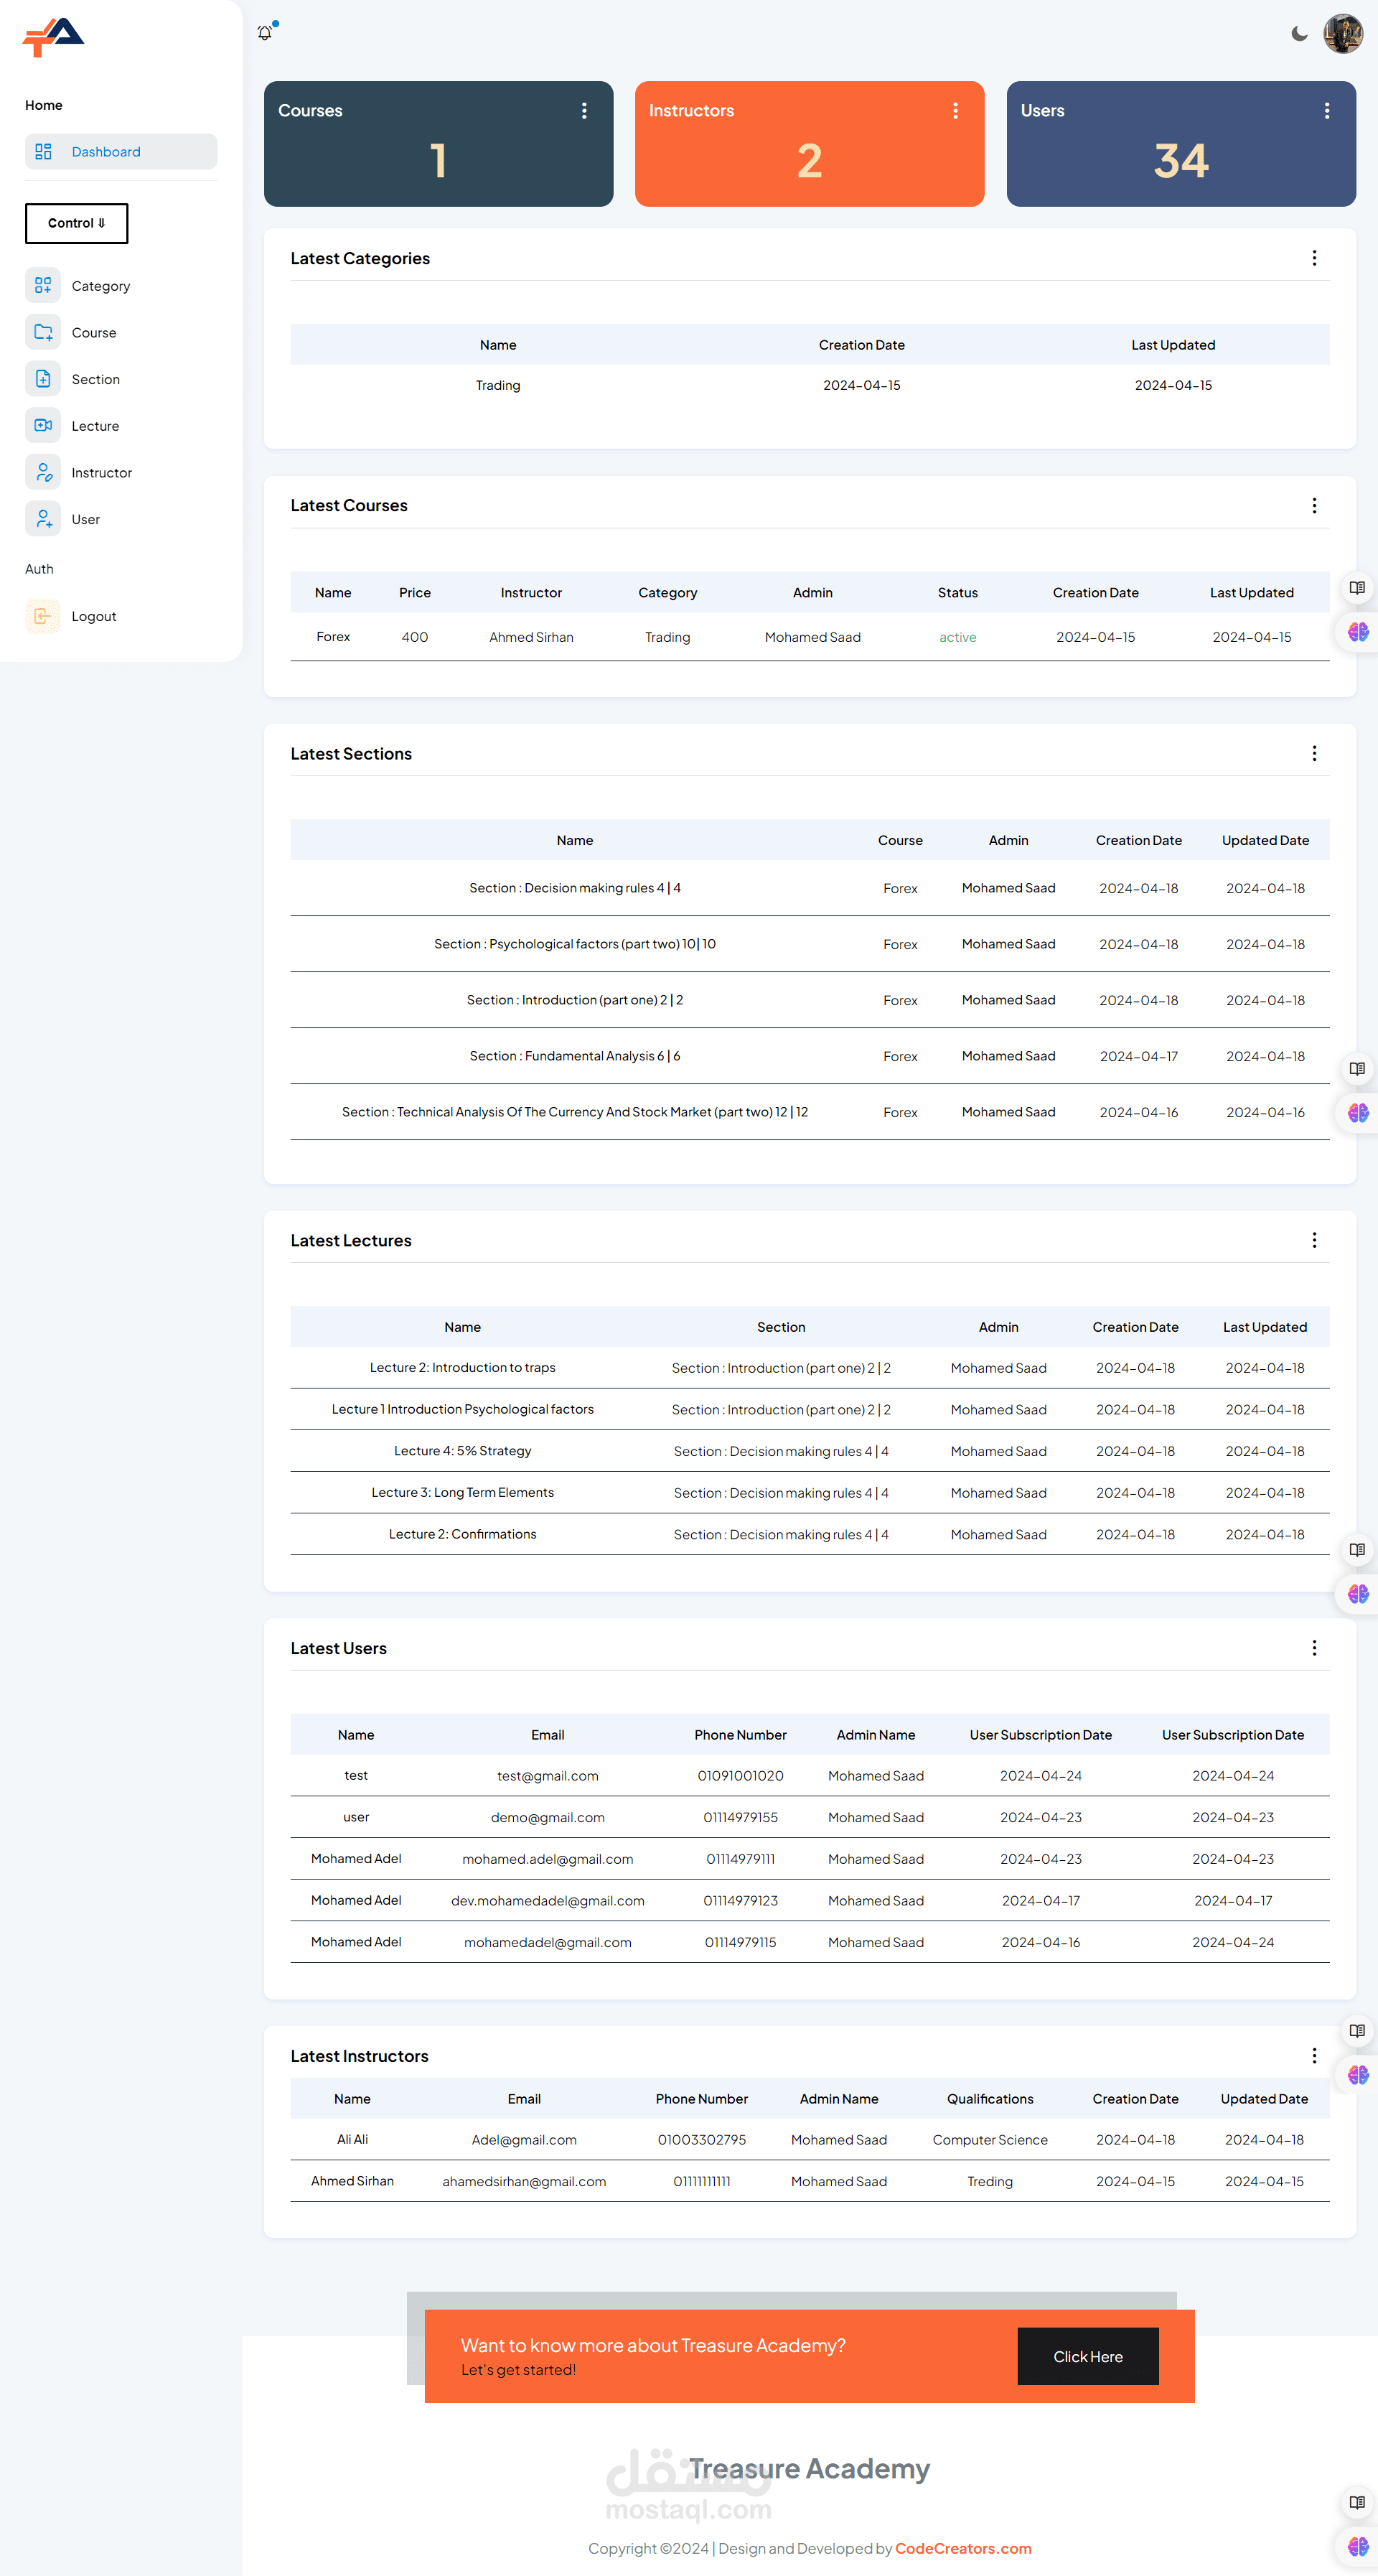
Task: Expand the Latest Sections three-dot options
Action: tap(1313, 753)
